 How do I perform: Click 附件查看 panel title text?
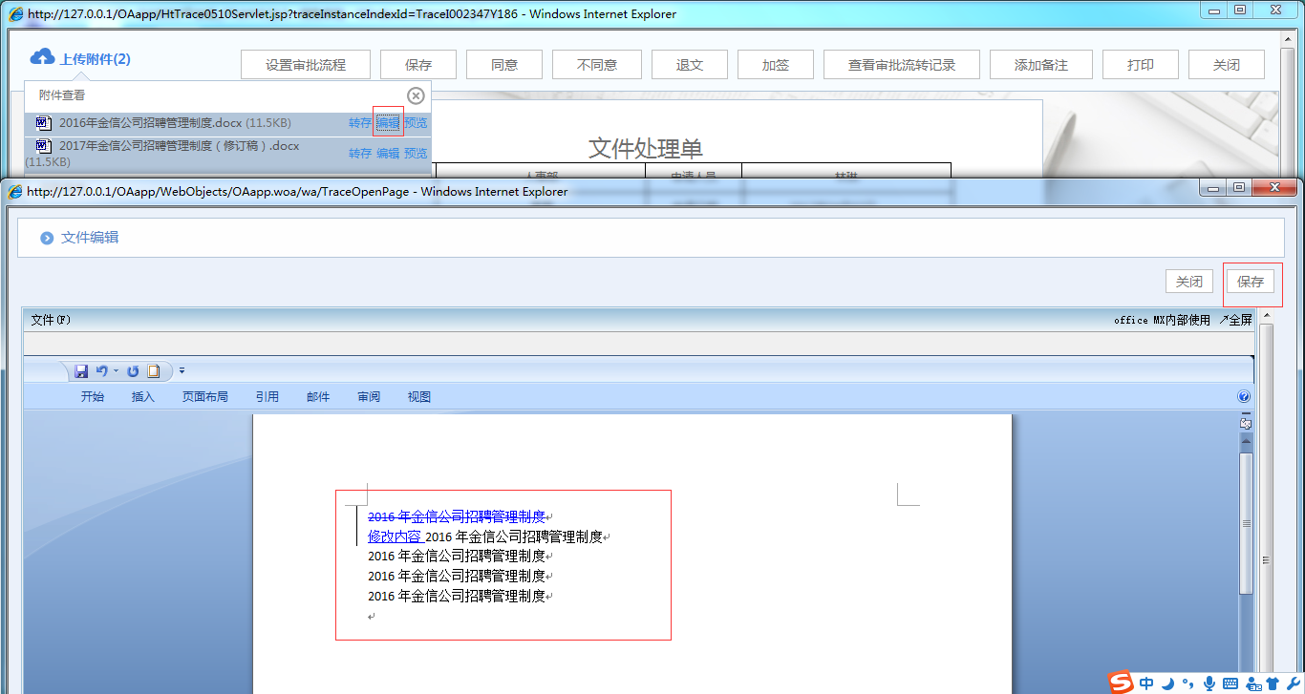62,95
